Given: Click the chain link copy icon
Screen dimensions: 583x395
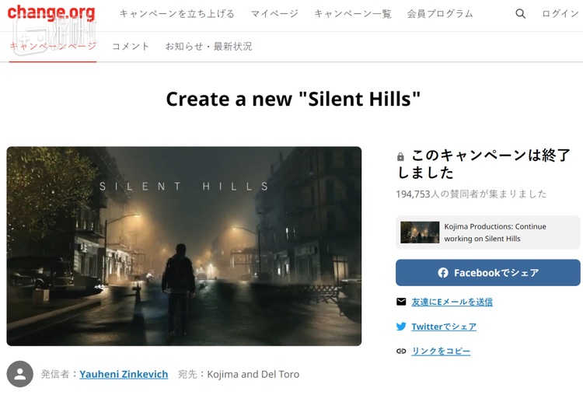Looking at the screenshot, I should tap(401, 351).
